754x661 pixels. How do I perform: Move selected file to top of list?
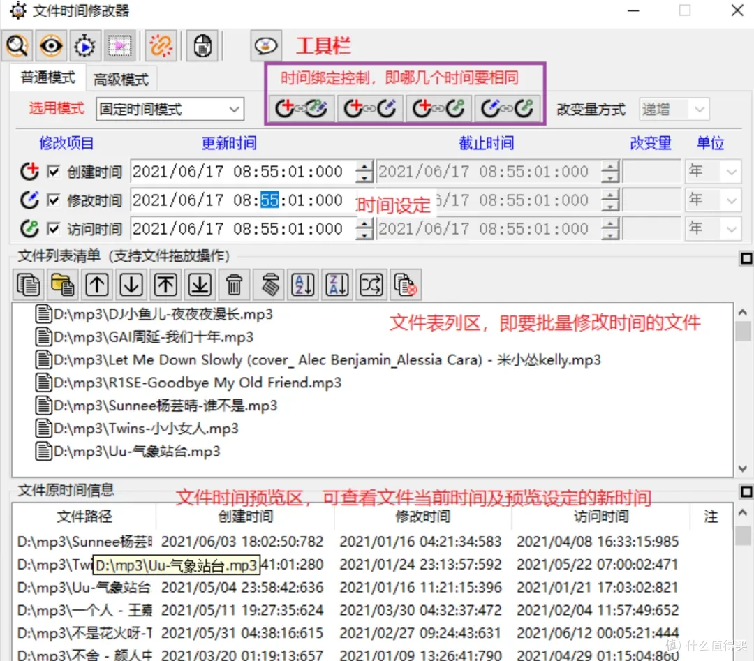click(166, 285)
